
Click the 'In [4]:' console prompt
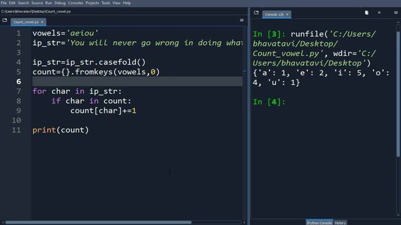pyautogui.click(x=269, y=102)
